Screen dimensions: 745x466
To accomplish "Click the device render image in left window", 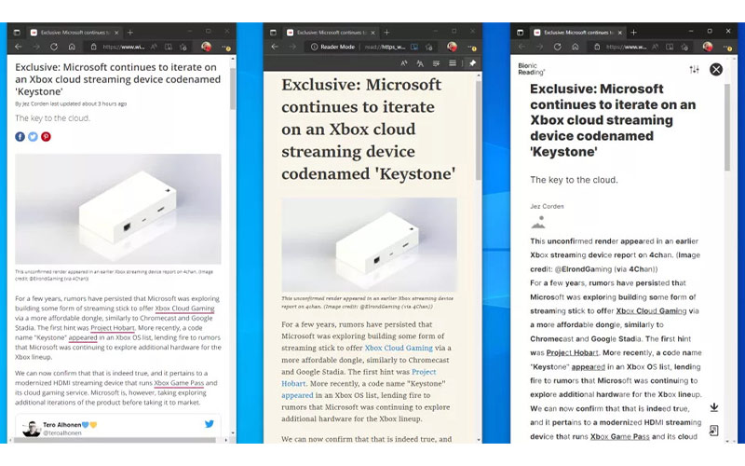I will pyautogui.click(x=118, y=209).
